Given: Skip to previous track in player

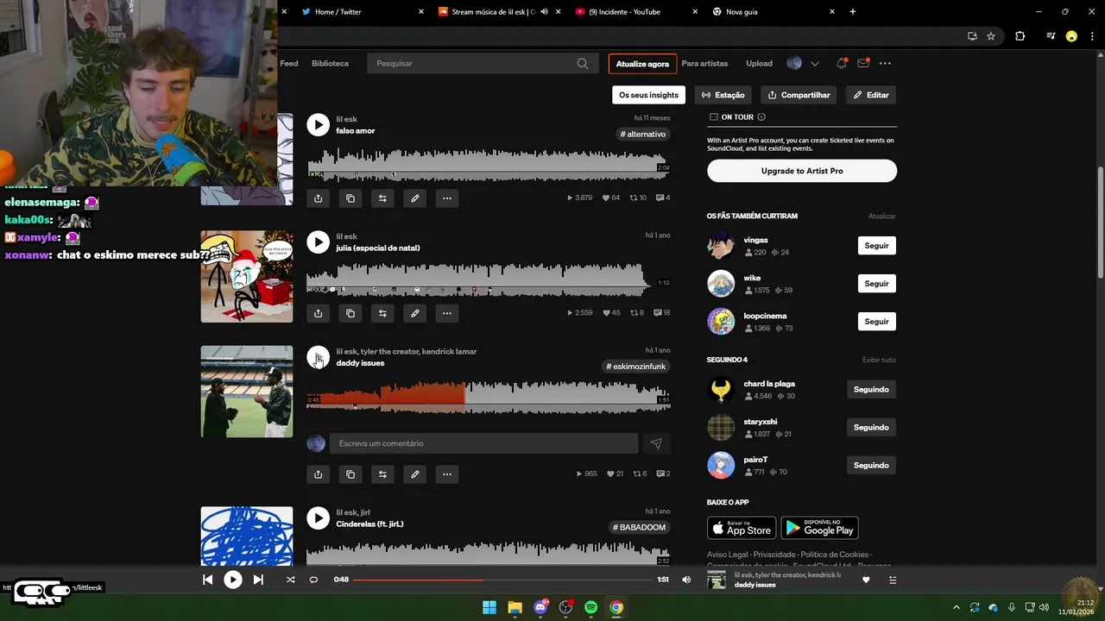Looking at the screenshot, I should click(208, 580).
